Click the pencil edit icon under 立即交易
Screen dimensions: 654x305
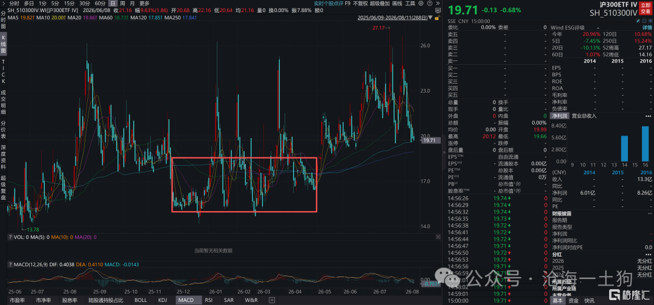pyautogui.click(x=638, y=21)
